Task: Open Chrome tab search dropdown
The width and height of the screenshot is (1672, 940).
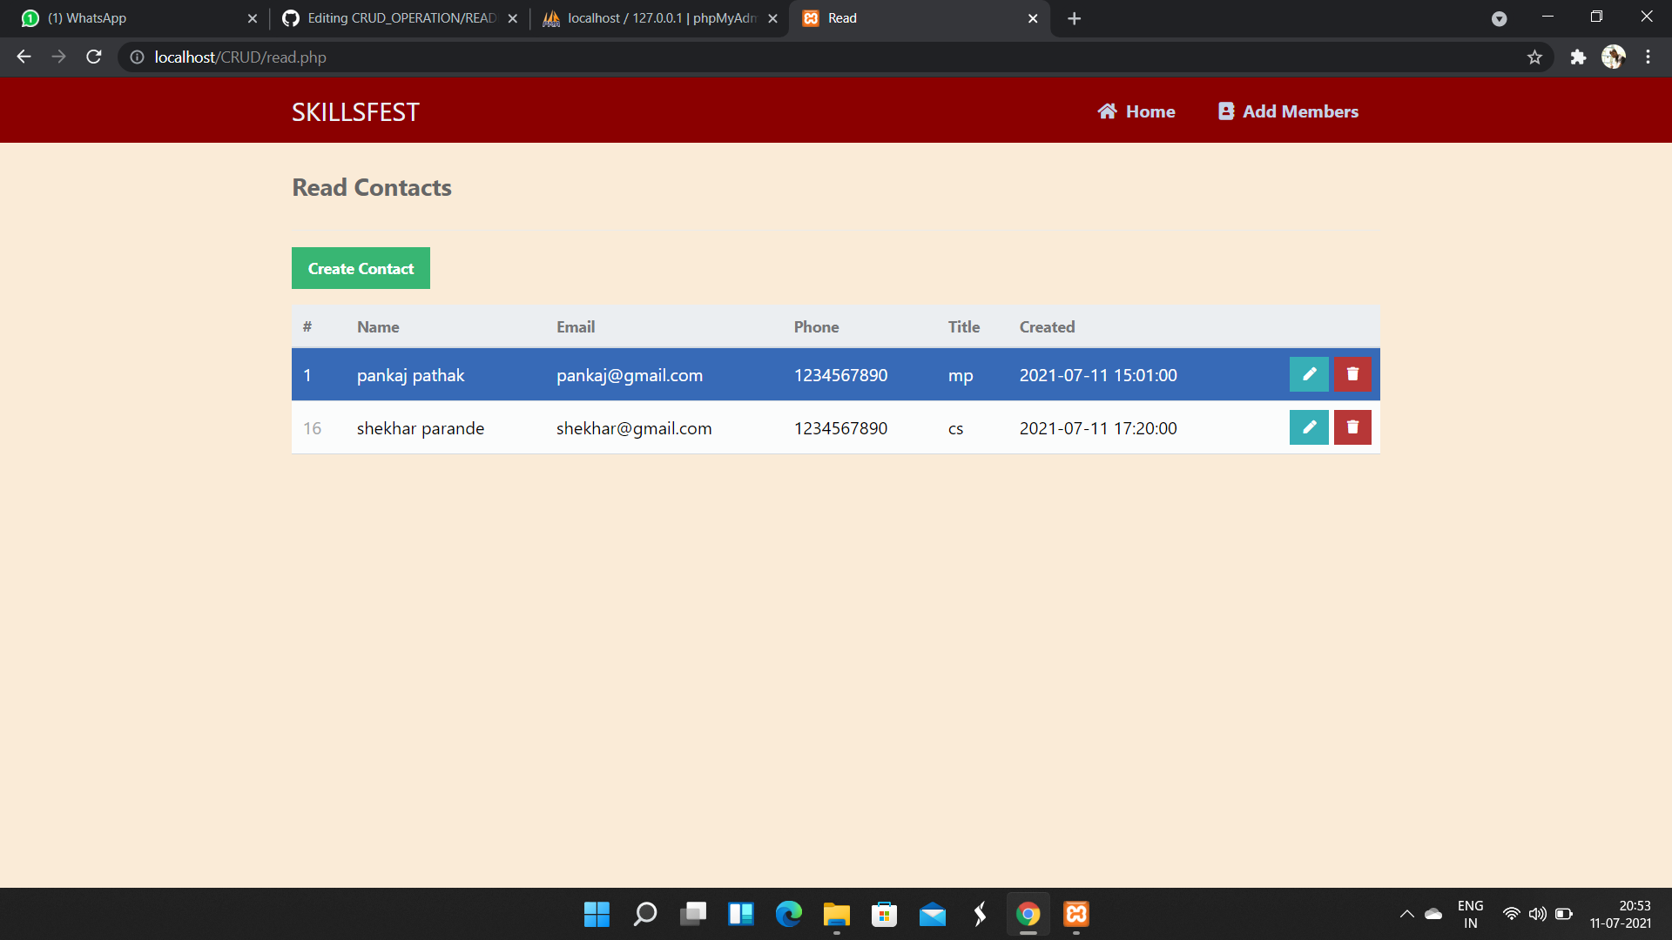Action: 1499,18
